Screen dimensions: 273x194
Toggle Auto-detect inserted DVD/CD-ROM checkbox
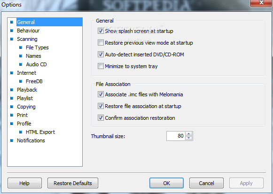coord(101,54)
